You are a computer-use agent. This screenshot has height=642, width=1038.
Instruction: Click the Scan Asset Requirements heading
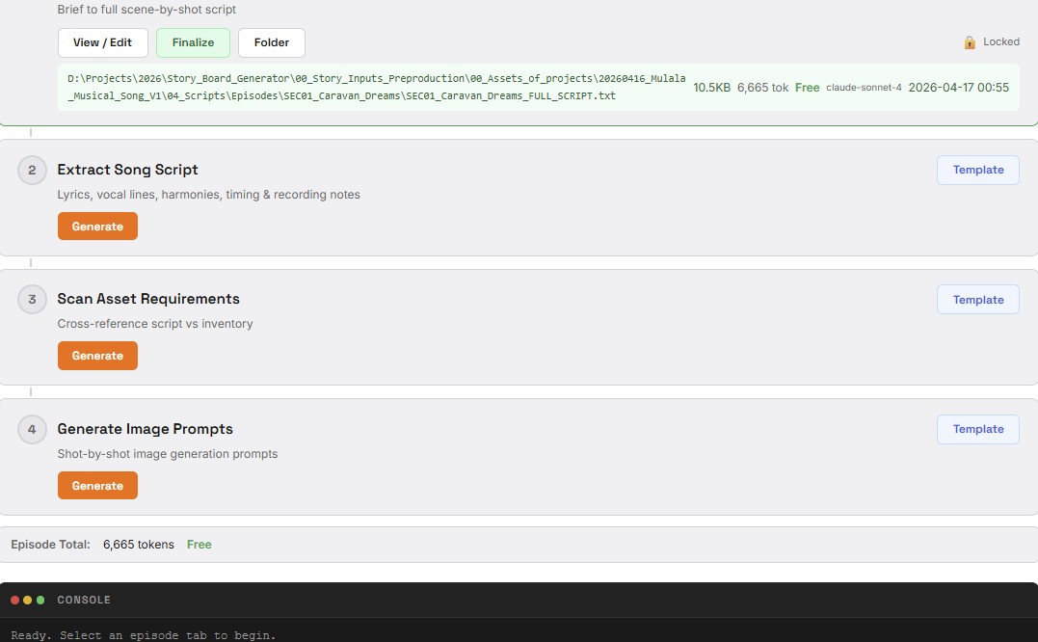point(148,299)
